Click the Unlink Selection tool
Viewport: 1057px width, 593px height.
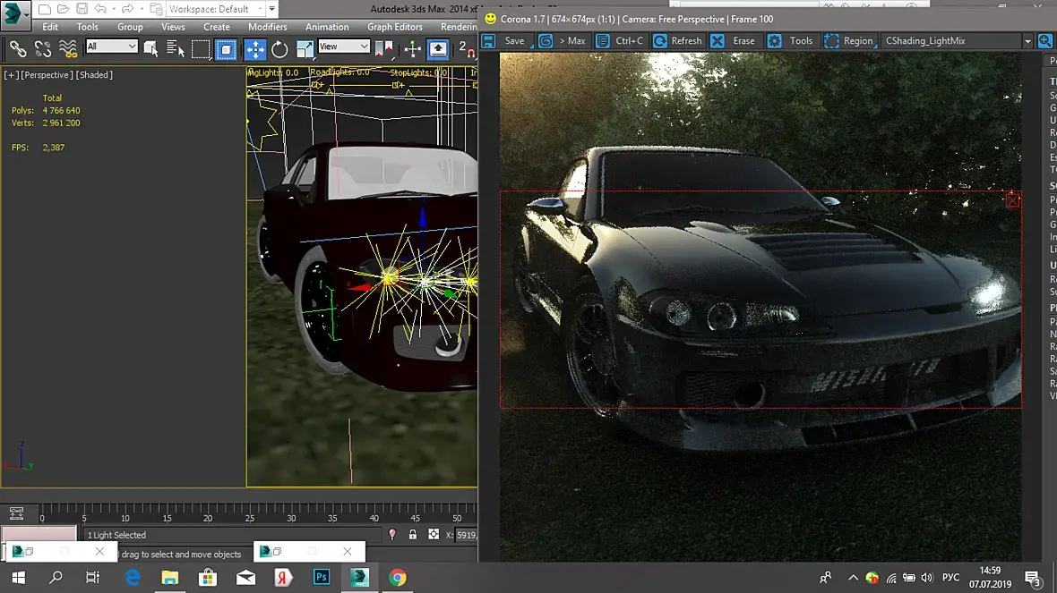pos(43,48)
